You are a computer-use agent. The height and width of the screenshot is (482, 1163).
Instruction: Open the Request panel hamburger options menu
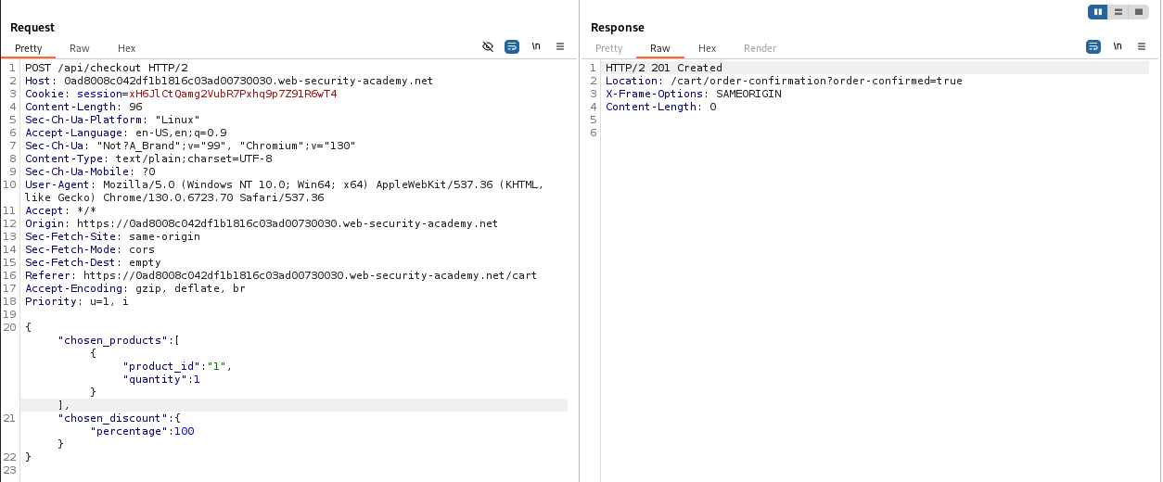tap(560, 46)
